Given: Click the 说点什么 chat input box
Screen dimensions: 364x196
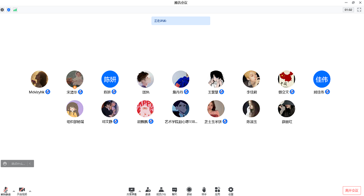Looking at the screenshot, I should (18, 163).
